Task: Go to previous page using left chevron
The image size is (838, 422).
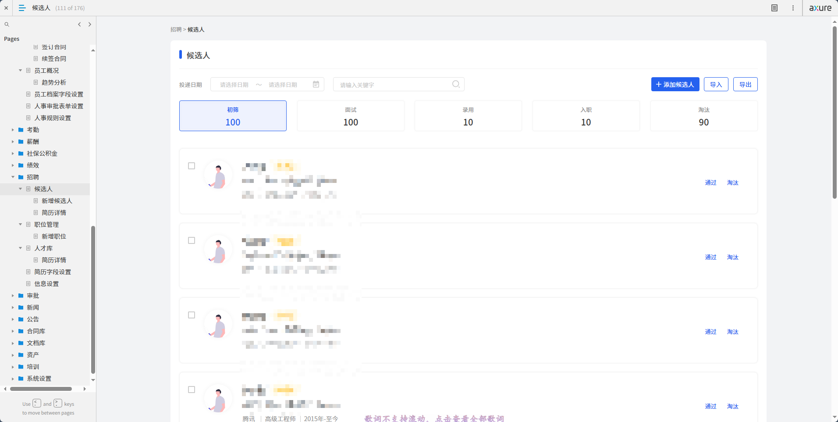Action: [x=79, y=25]
